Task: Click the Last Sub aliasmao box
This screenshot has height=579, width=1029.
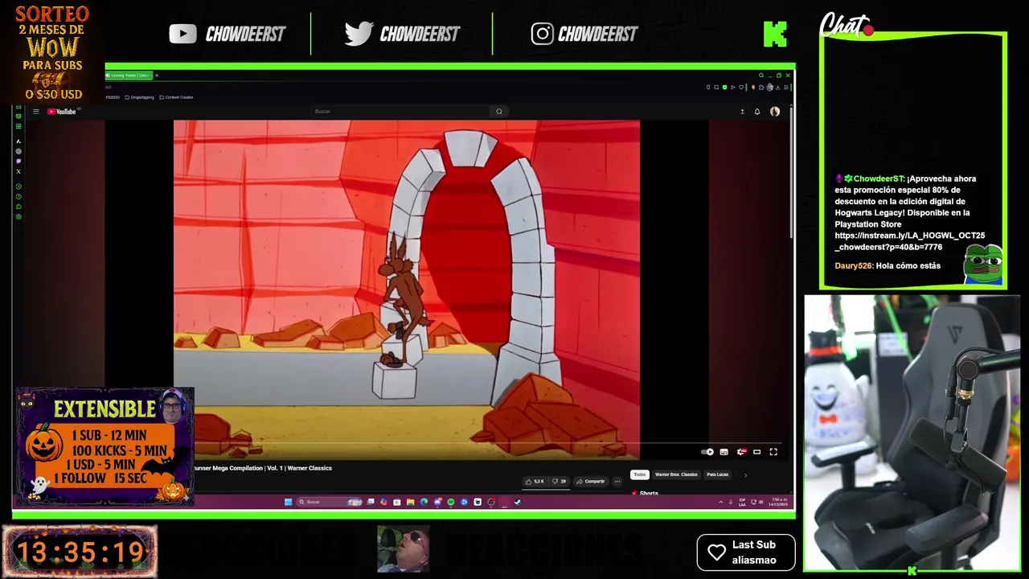Action: (746, 552)
